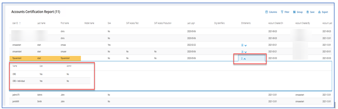The width and height of the screenshot is (338, 109).
Task: Click the Columns button label
Action: tap(273, 12)
